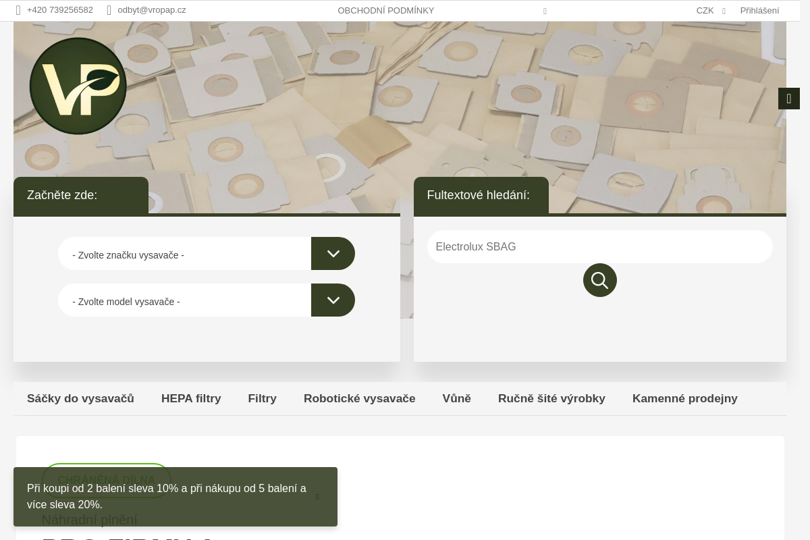Select the Začněte zde tab
This screenshot has width=810, height=540.
[81, 196]
